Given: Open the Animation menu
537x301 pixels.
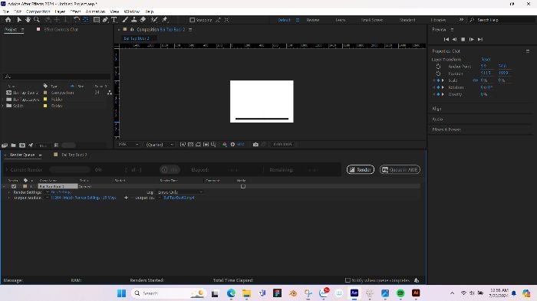Looking at the screenshot, I should coord(95,11).
